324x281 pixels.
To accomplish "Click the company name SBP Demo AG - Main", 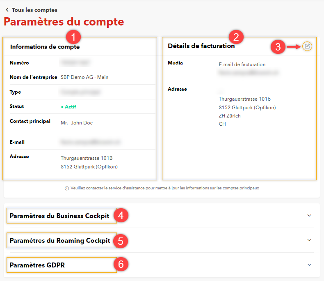I will [84, 77].
